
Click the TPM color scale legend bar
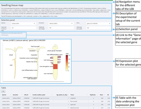67,63
